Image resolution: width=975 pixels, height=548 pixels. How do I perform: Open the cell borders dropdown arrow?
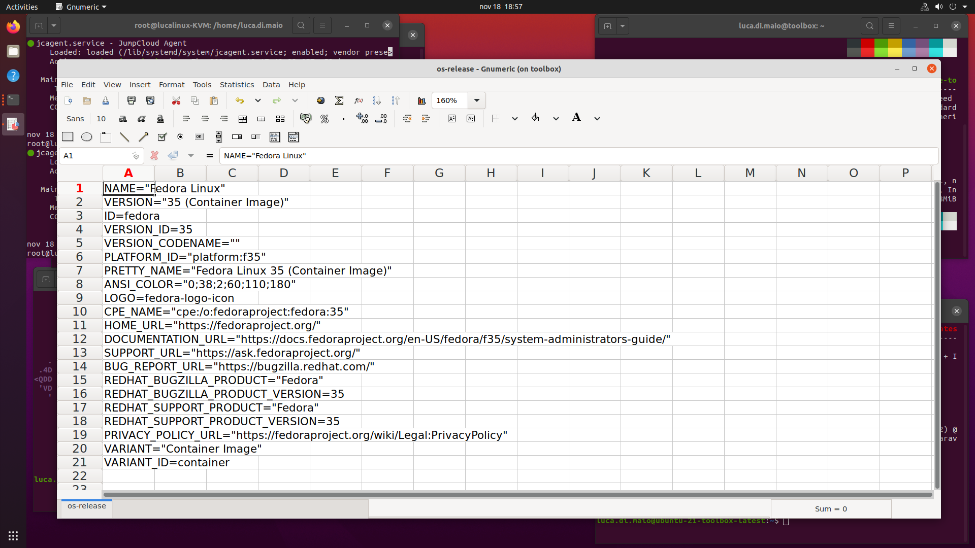point(515,119)
